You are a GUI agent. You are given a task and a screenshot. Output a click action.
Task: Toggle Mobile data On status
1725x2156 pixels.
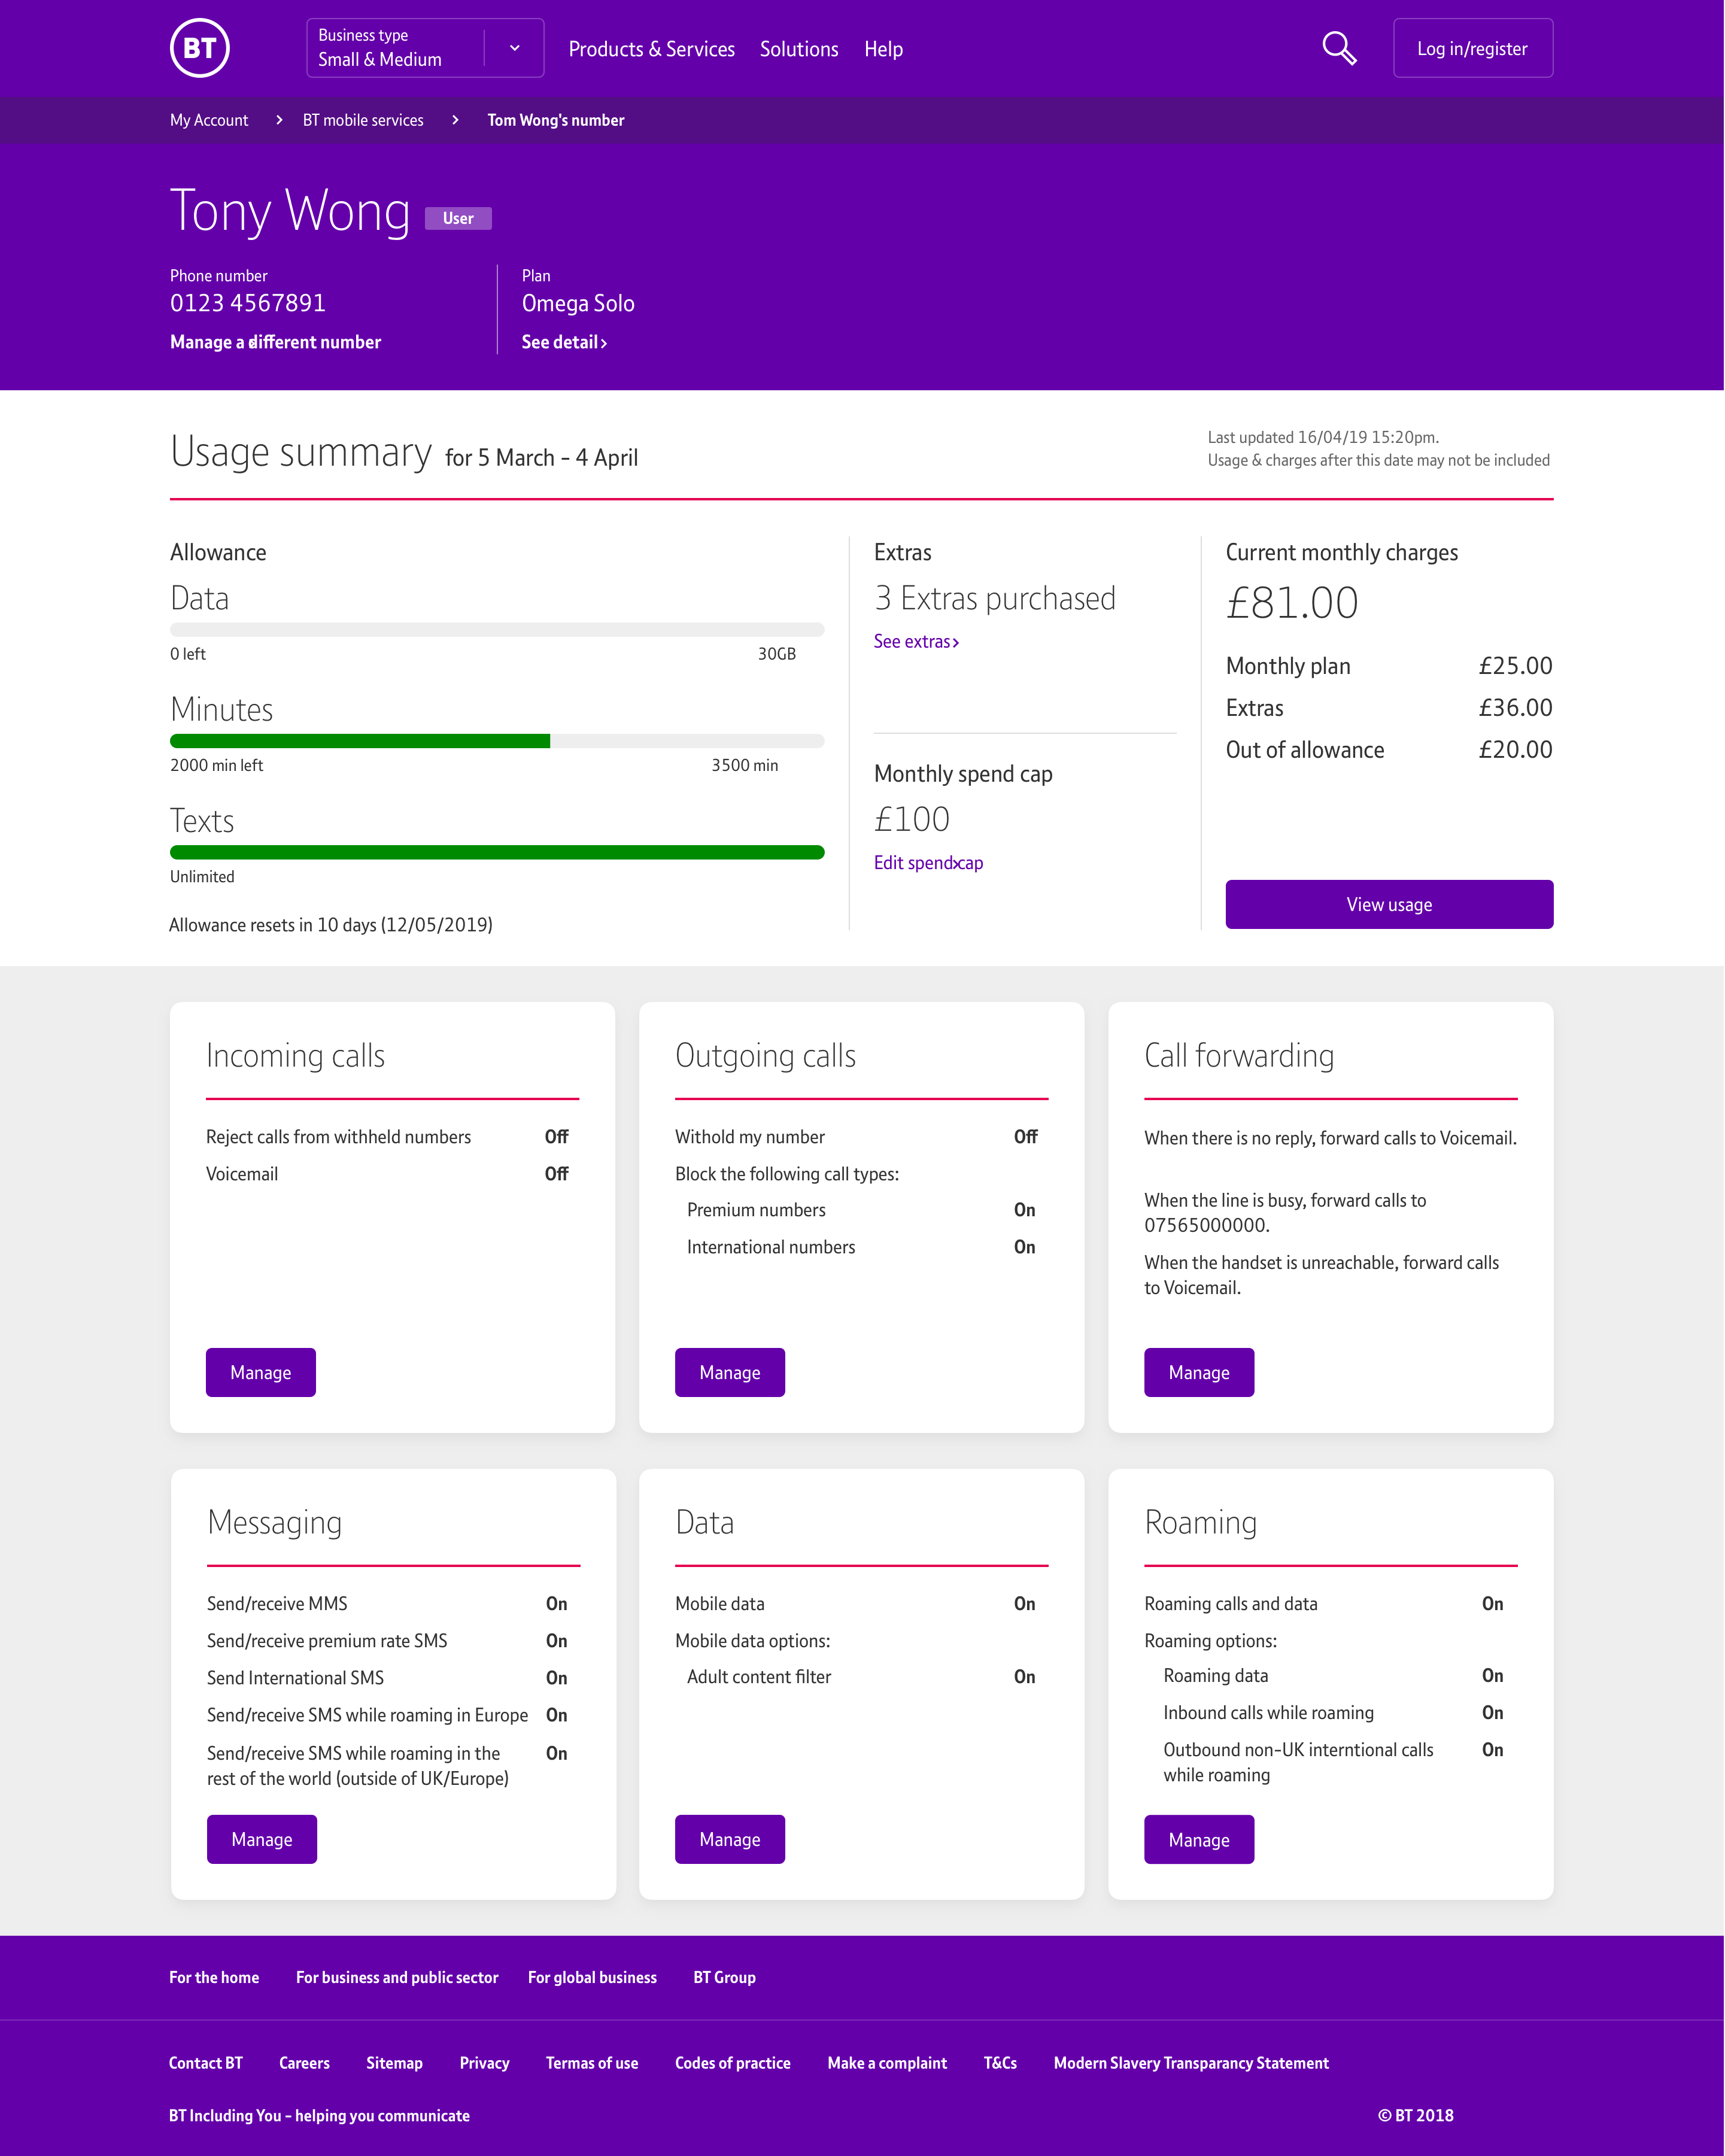click(x=1024, y=1604)
